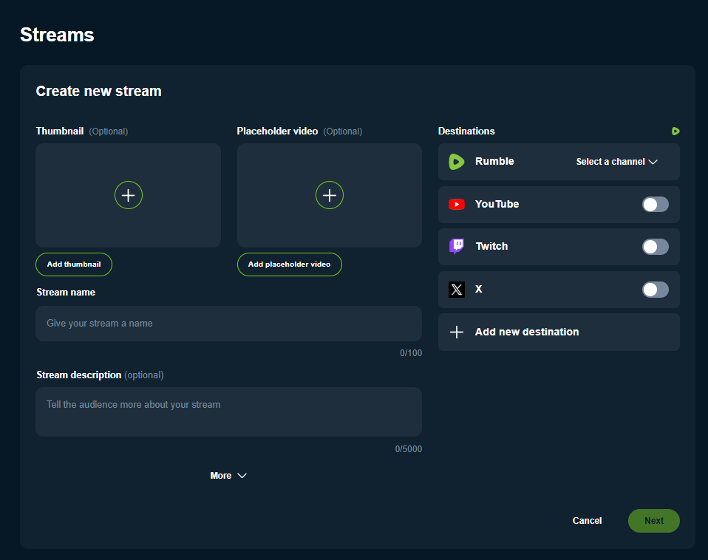Enable the YouTube destination toggle

click(x=656, y=205)
